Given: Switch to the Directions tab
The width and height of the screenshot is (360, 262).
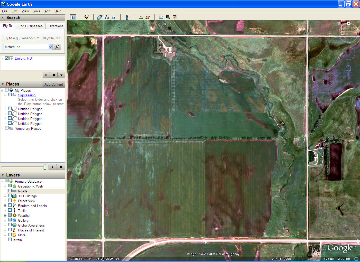Looking at the screenshot, I should pyautogui.click(x=56, y=26).
